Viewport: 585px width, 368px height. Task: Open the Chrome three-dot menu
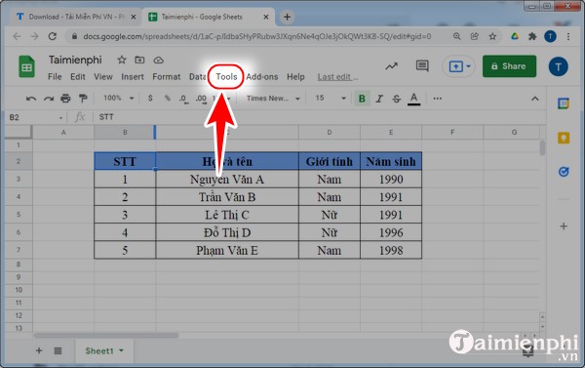pyautogui.click(x=568, y=36)
